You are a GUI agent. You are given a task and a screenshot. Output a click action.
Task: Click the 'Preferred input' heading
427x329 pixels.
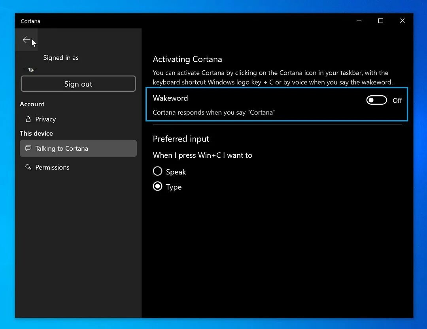pyautogui.click(x=181, y=139)
